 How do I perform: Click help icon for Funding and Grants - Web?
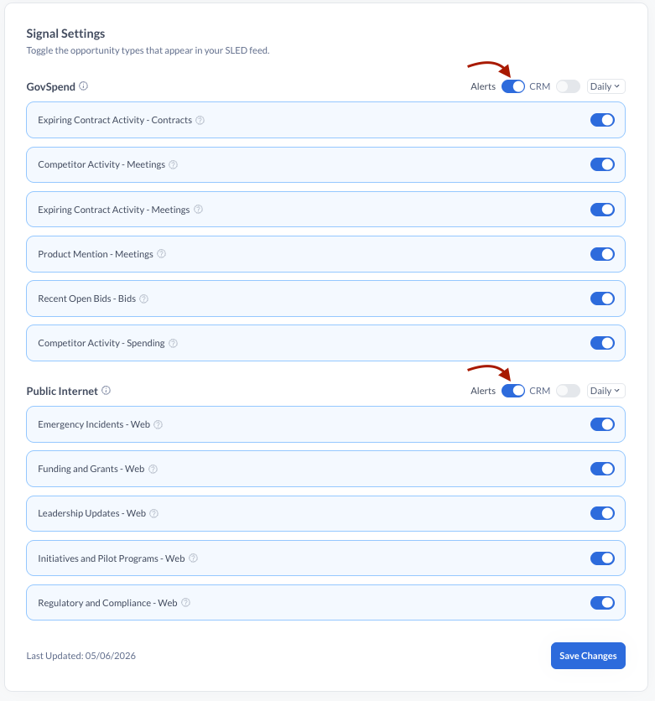click(x=153, y=469)
